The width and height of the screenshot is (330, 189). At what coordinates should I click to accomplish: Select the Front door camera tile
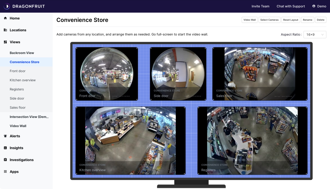pos(107,74)
